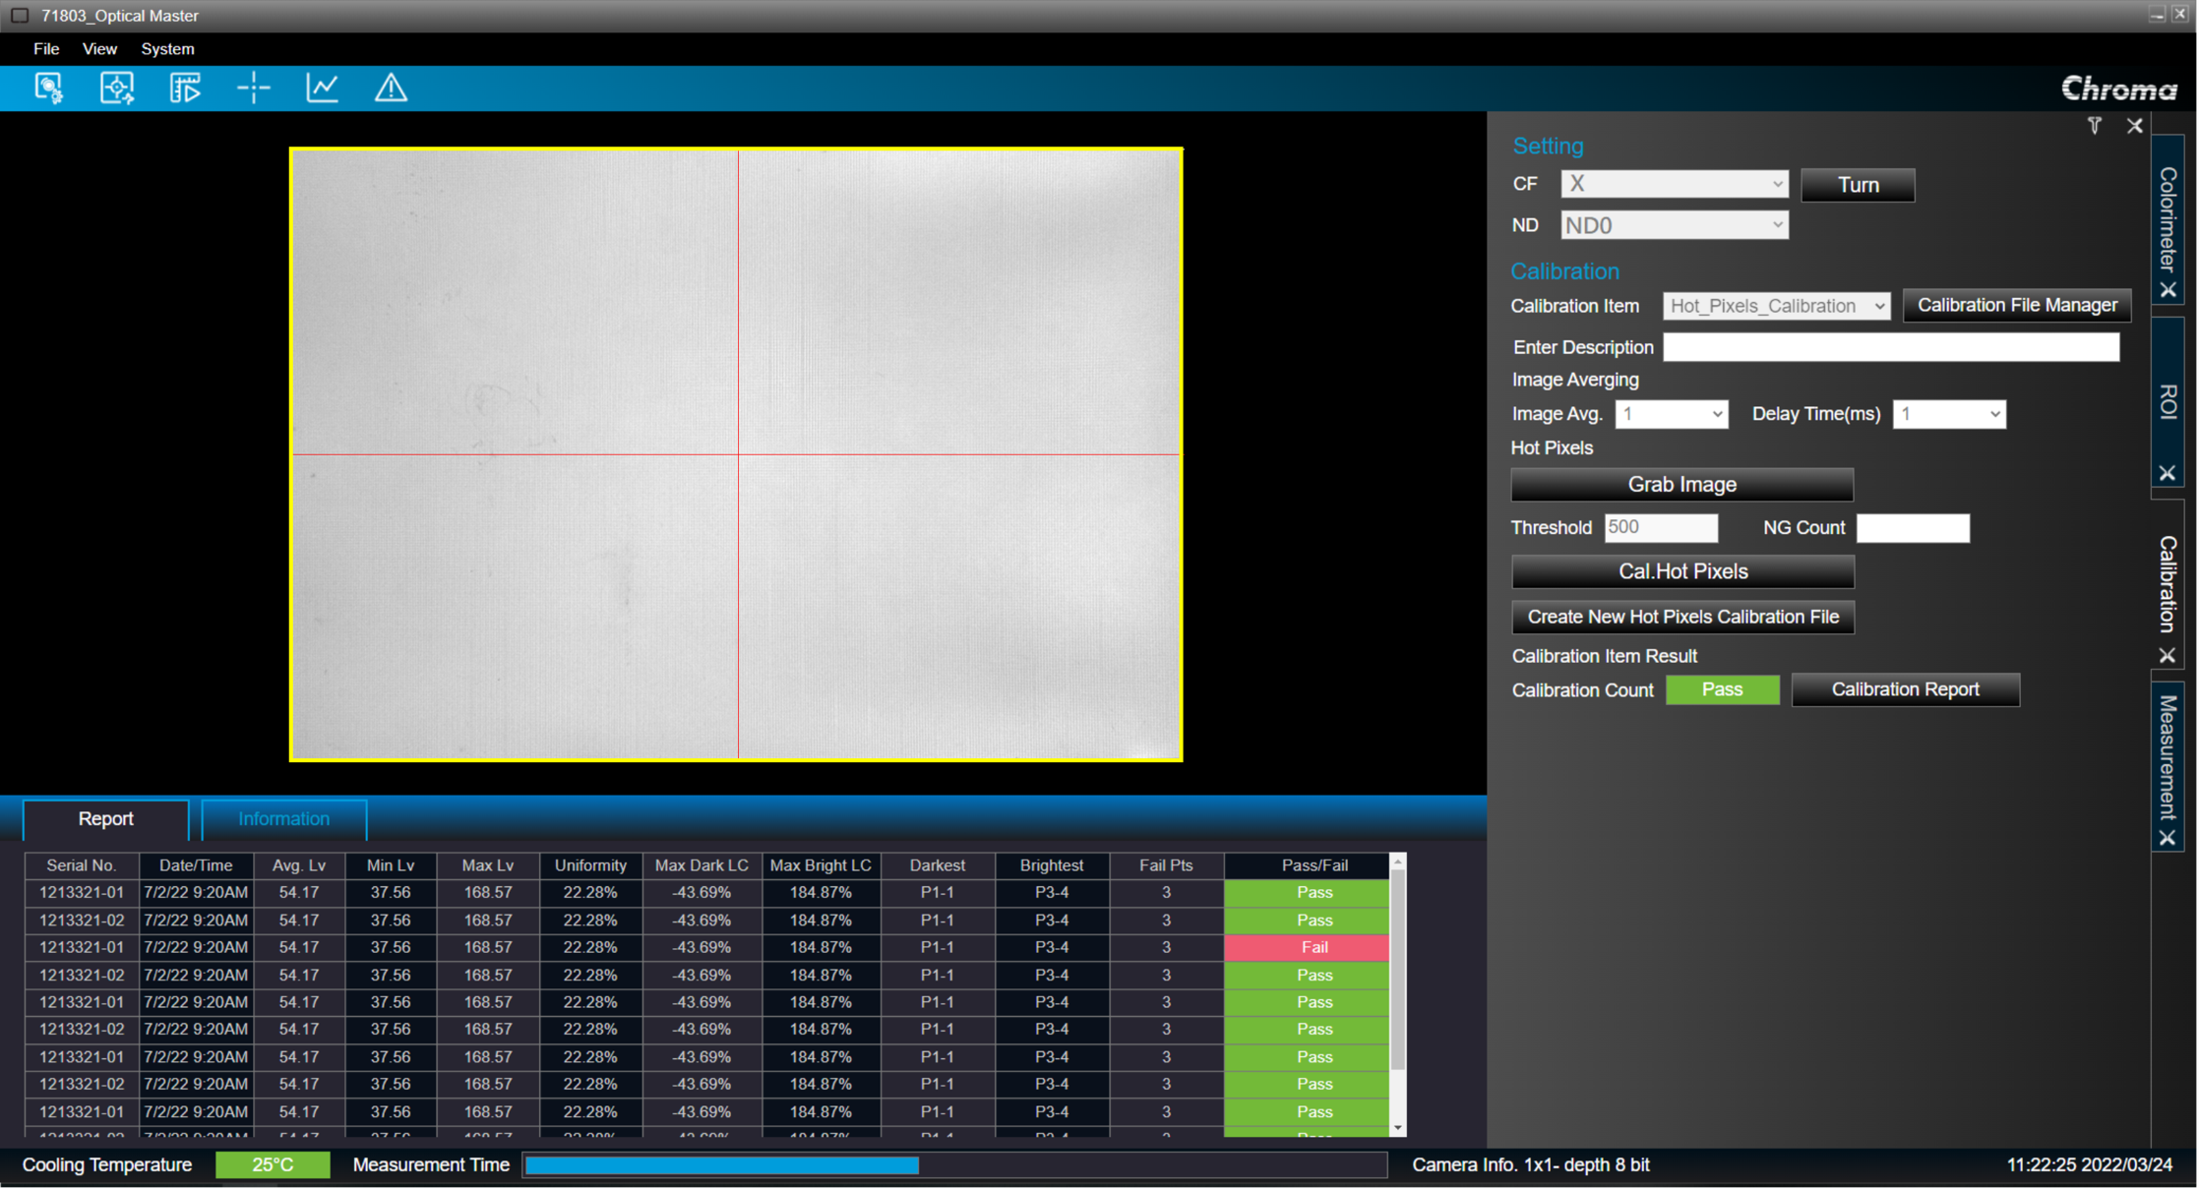Open the Image Avg. dropdown
2199x1188 pixels.
1672,414
